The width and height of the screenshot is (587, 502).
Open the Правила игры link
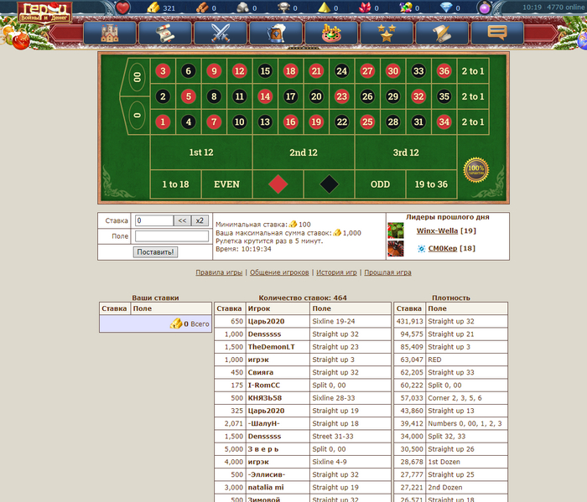pos(219,272)
